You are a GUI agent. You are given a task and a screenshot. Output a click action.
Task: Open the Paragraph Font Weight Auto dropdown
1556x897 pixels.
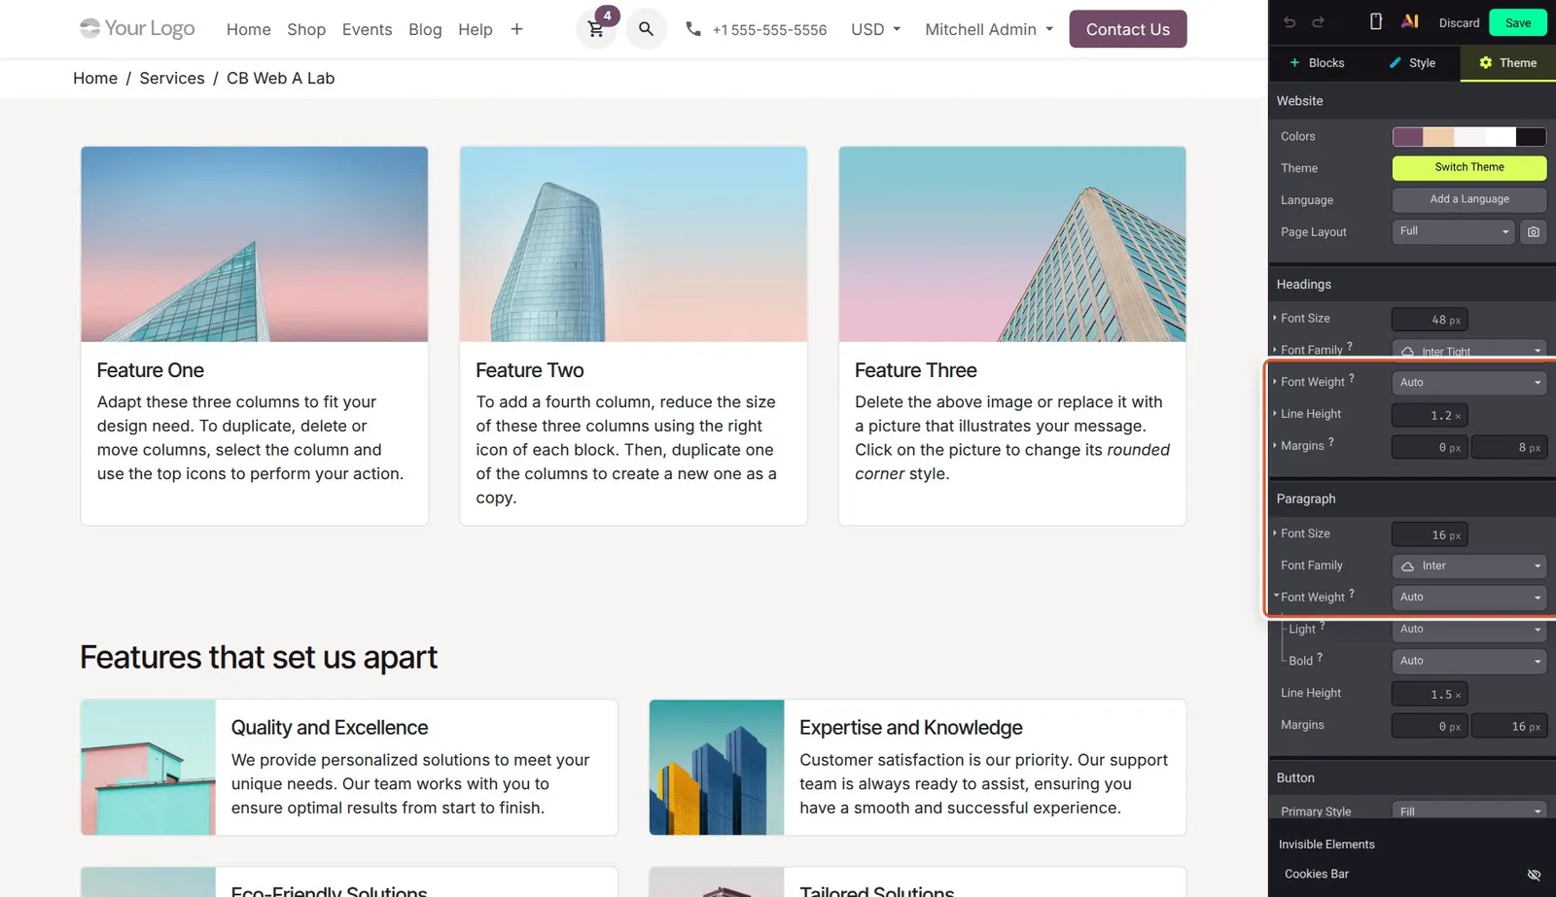pos(1469,597)
